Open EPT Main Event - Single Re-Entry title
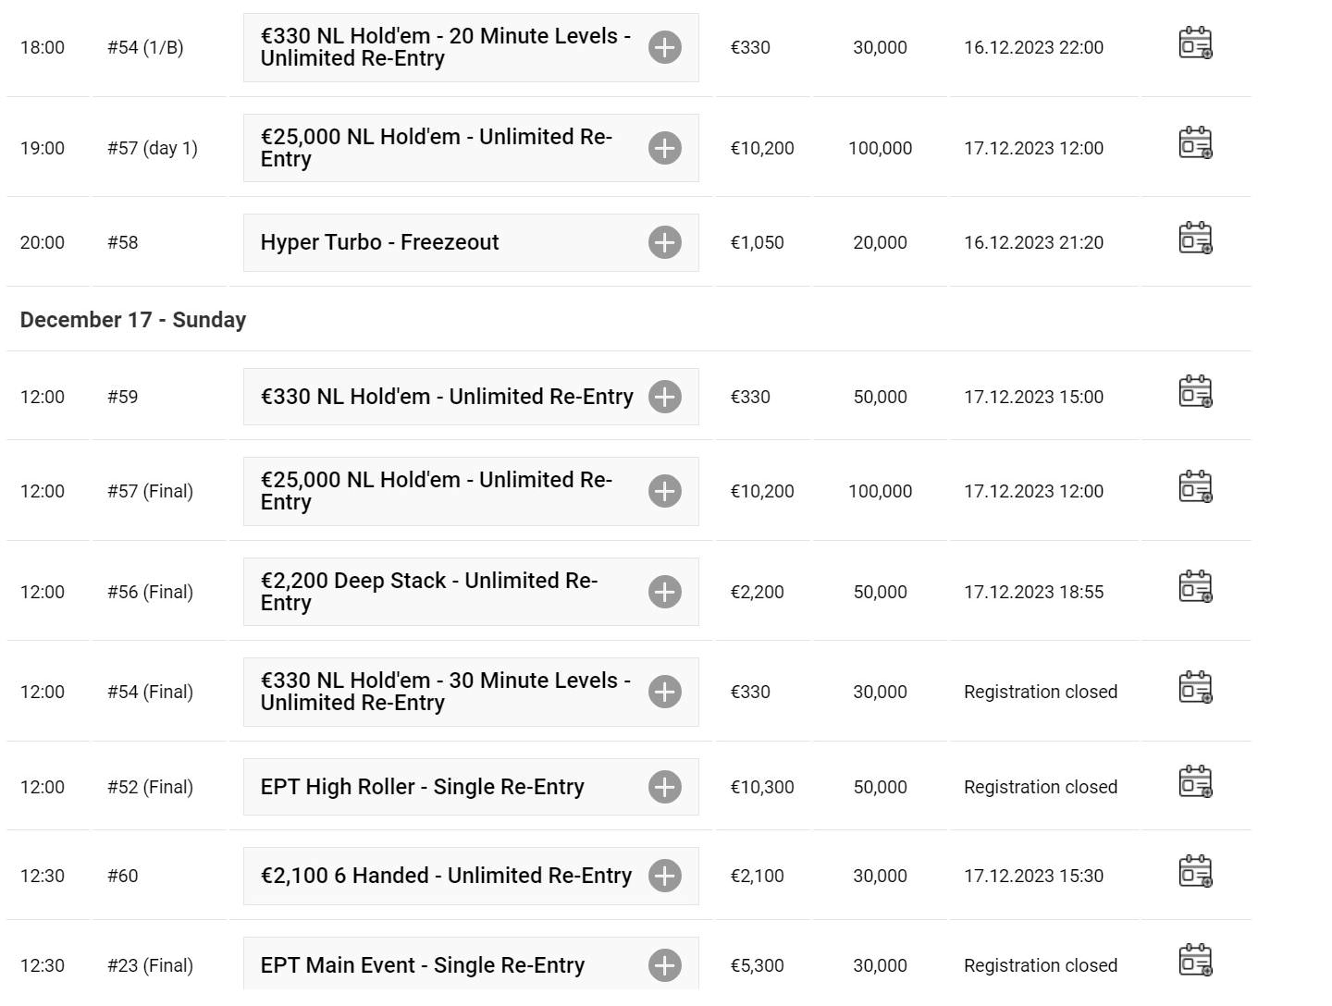The height and width of the screenshot is (1006, 1332). pyautogui.click(x=422, y=965)
